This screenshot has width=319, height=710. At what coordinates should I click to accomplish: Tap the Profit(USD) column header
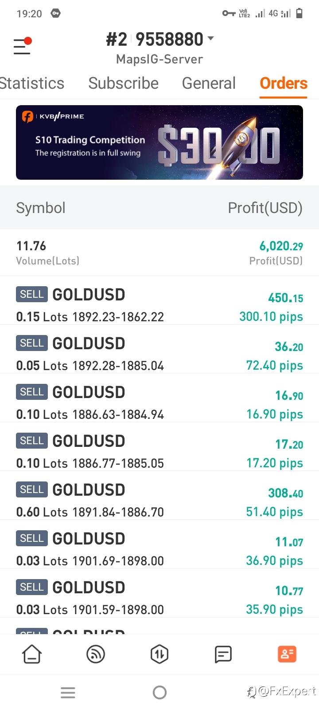point(265,208)
